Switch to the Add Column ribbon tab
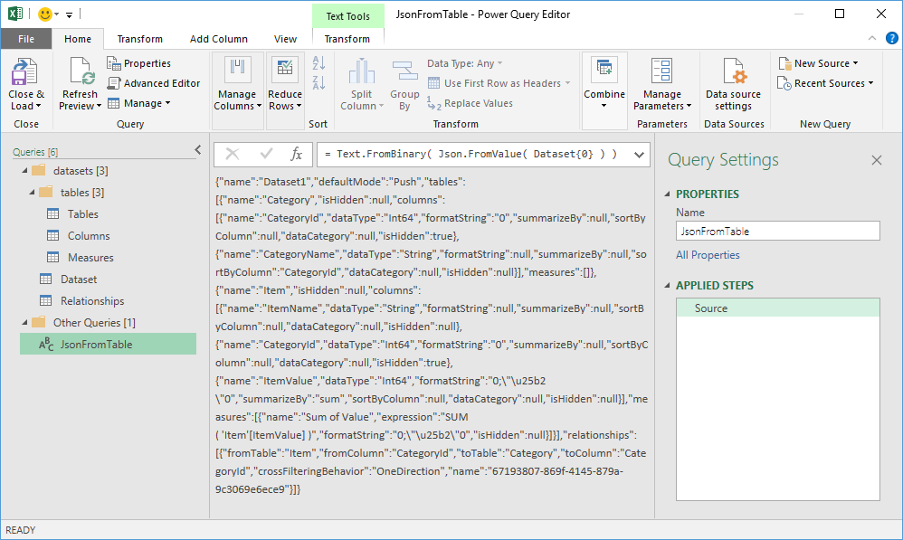This screenshot has width=903, height=540. point(218,39)
